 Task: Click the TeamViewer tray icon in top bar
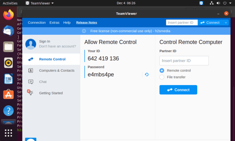[201, 3]
